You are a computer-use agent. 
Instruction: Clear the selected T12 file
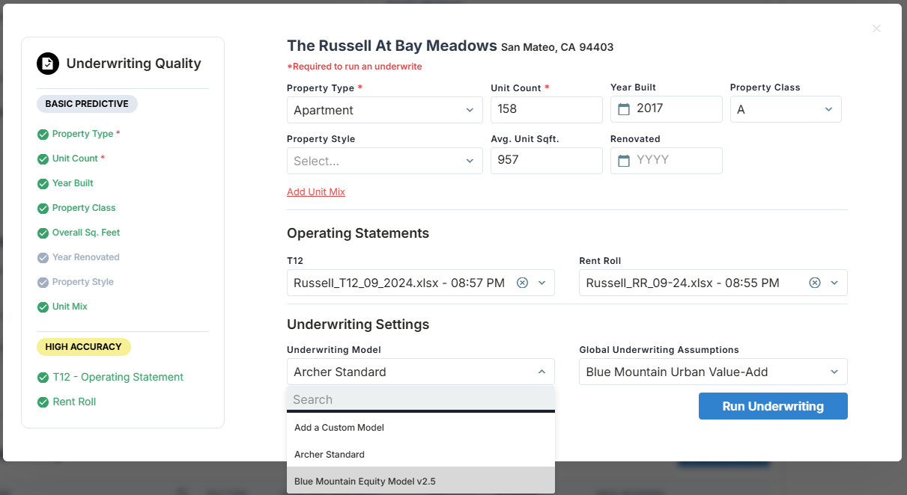[523, 283]
